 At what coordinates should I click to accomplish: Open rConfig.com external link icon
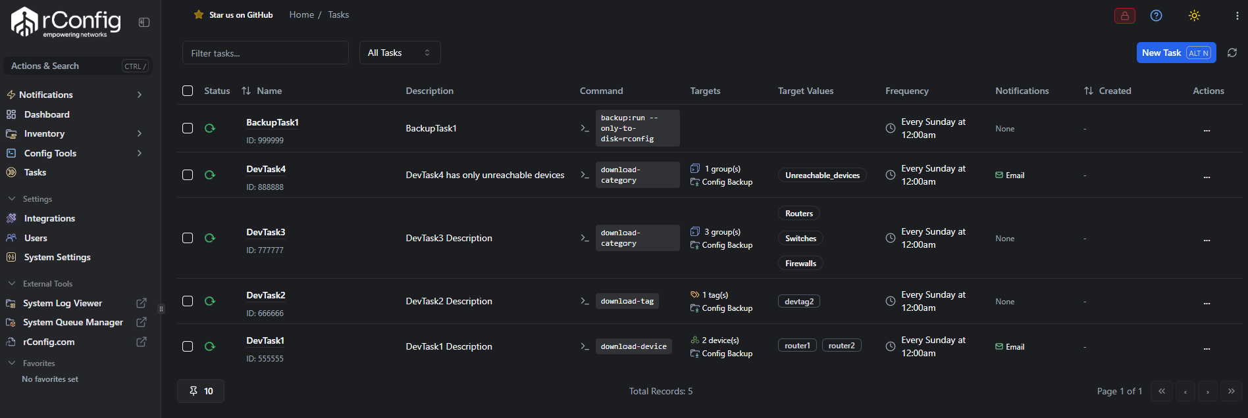[142, 342]
